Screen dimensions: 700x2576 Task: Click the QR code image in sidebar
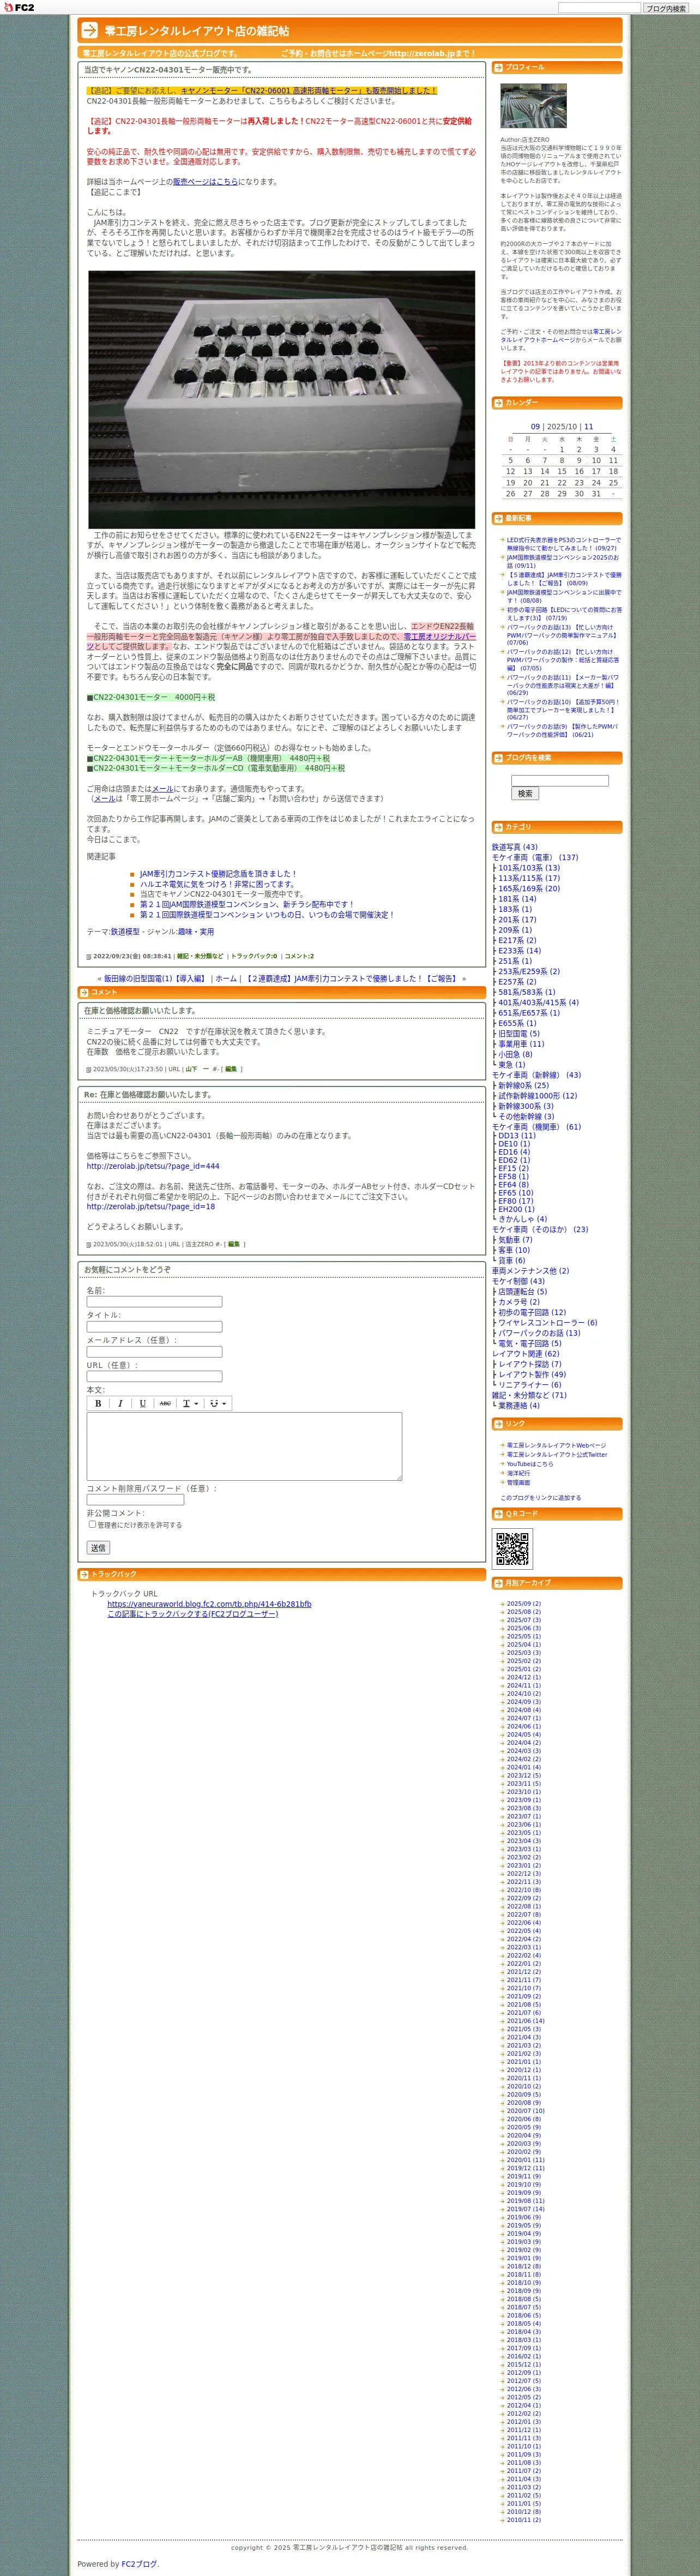(x=513, y=1549)
